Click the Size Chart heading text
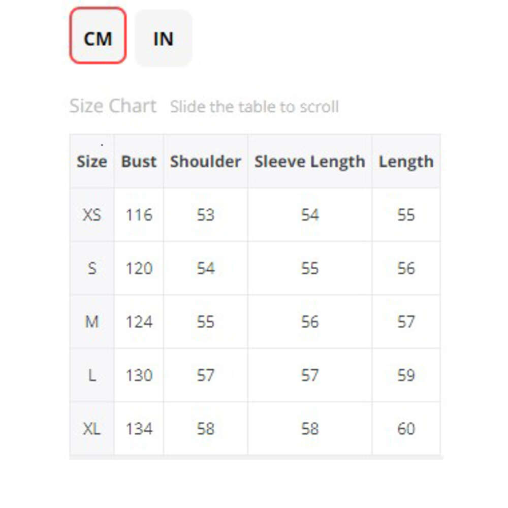Image resolution: width=508 pixels, height=508 pixels. click(113, 106)
